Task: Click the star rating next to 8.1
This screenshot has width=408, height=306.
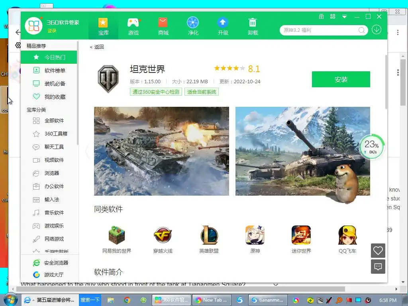Action: coord(229,69)
